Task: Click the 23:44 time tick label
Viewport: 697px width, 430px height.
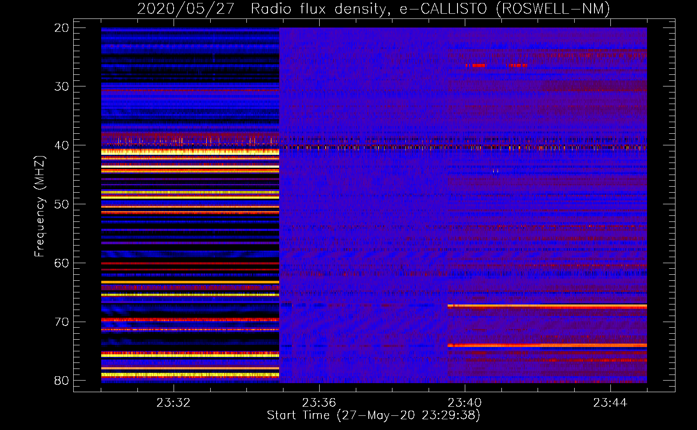Action: coord(610,403)
